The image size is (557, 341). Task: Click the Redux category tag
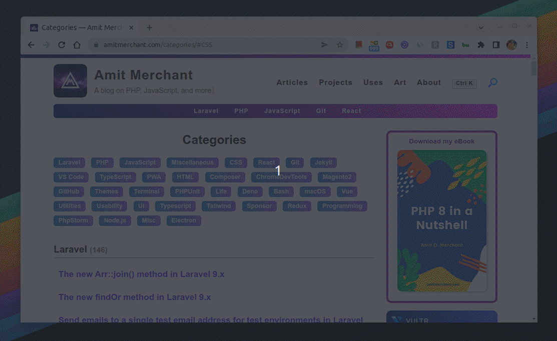click(297, 206)
